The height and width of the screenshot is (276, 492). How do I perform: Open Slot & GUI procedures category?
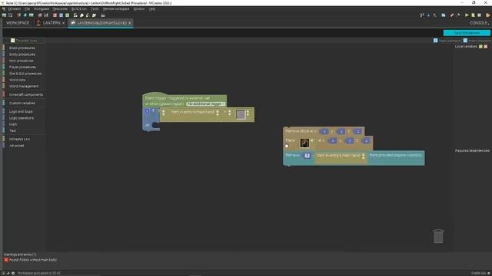[25, 74]
